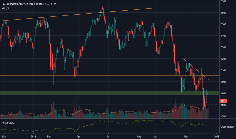
Task: Click the 'Sep' label on time axis
Action: (155, 136)
